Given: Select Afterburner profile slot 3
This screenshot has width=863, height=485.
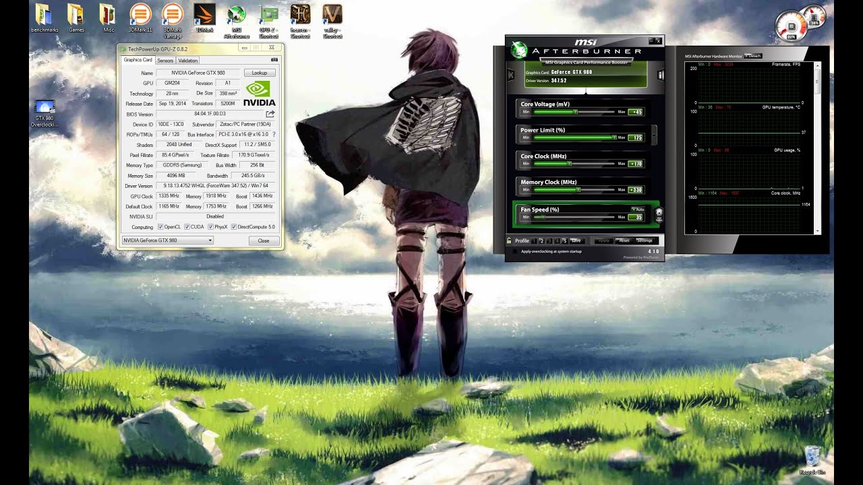Looking at the screenshot, I should tap(549, 240).
